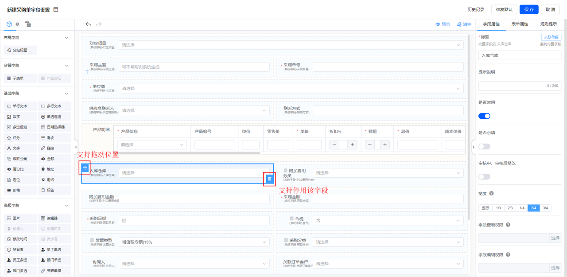567x277 pixels.
Task: Collapse the 容器字段 section
Action: [x=66, y=66]
